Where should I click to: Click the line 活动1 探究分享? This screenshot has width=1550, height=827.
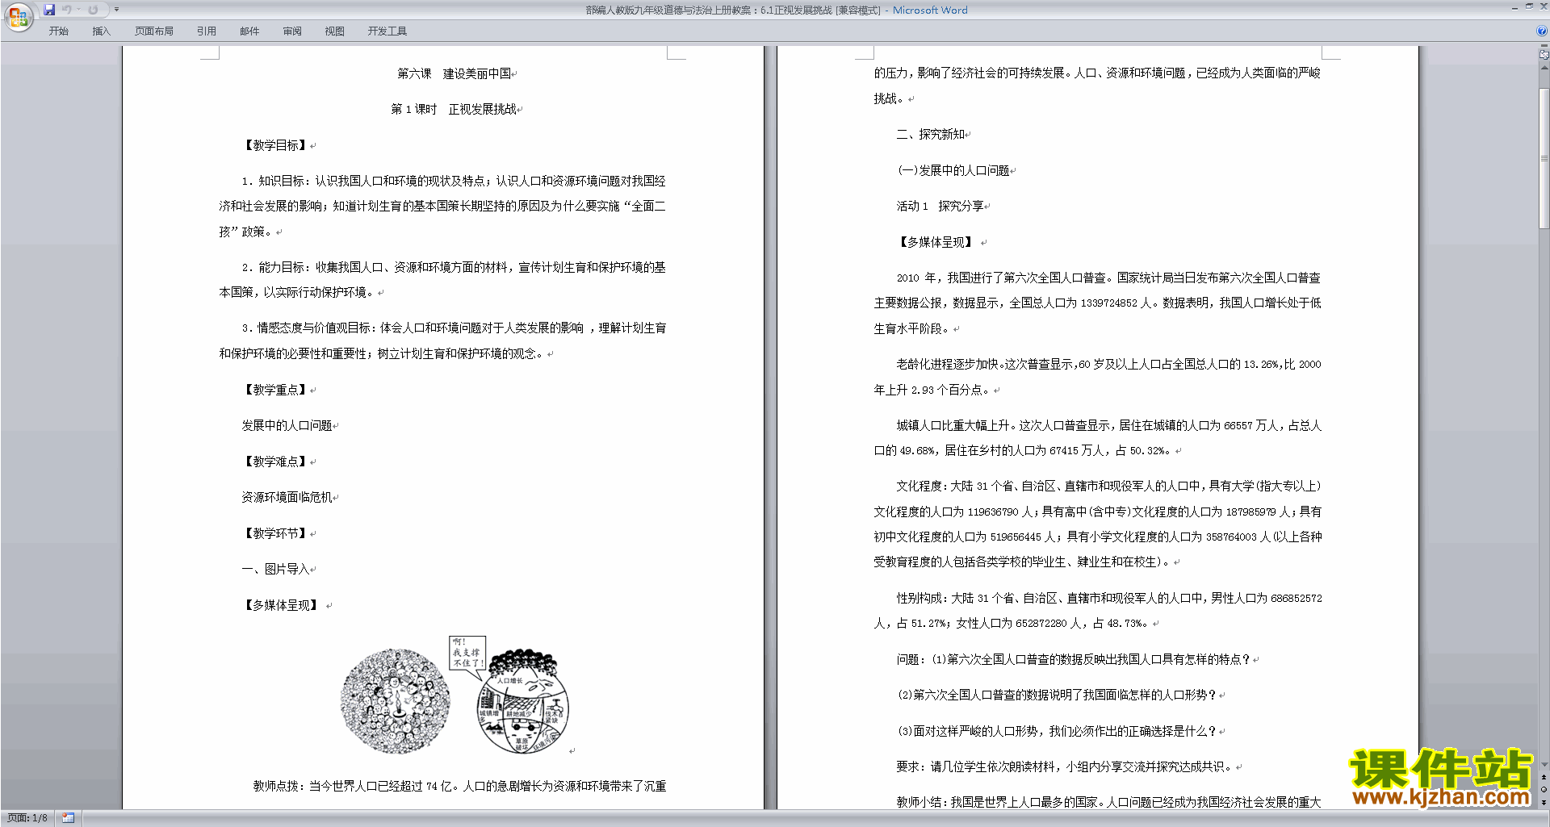[940, 206]
